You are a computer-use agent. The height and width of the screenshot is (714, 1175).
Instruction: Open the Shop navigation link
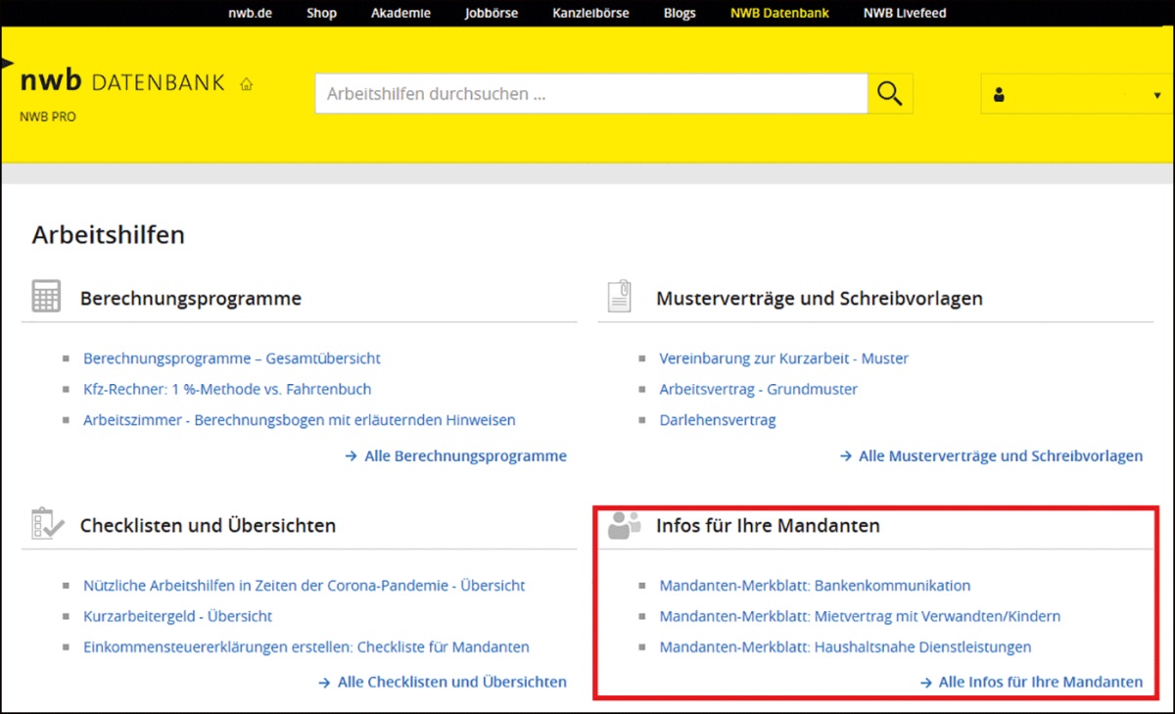point(321,13)
